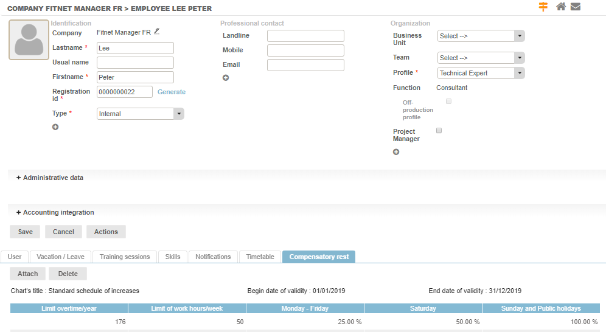Click plus icon under Organization section
Screen dimensions: 606x332
(396, 152)
